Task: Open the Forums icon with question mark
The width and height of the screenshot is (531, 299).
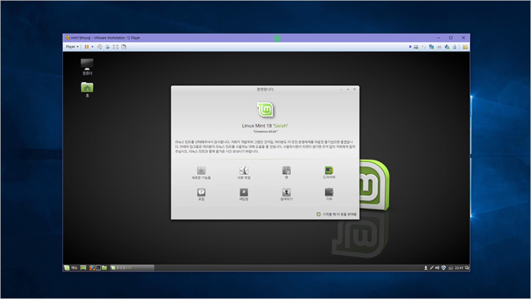Action: point(201,194)
